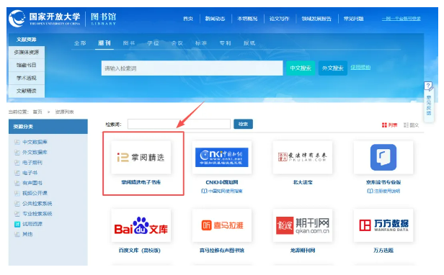Select 学术透视 in left sidebar
The width and height of the screenshot is (444, 275).
coord(27,78)
